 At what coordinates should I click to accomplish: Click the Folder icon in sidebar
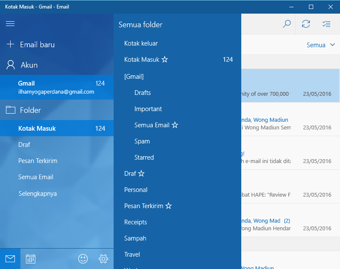point(10,110)
